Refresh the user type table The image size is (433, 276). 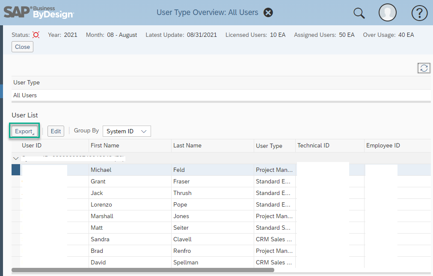[424, 68]
